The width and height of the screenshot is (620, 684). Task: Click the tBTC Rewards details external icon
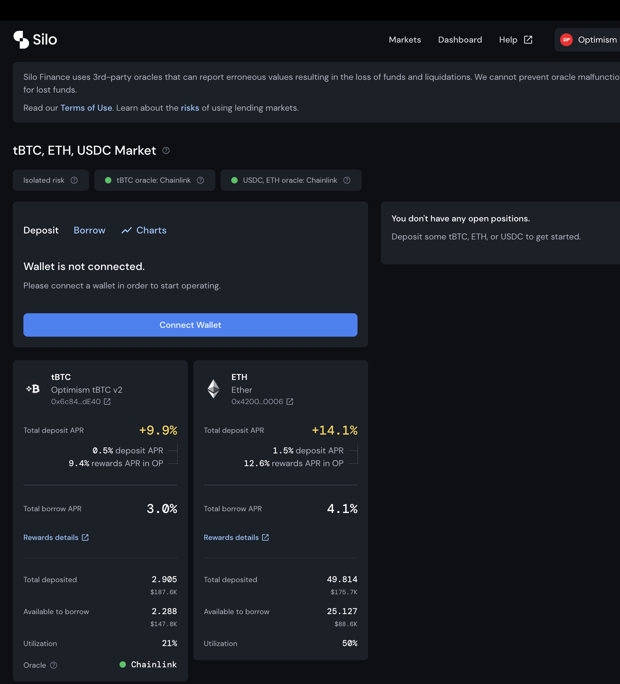[85, 537]
